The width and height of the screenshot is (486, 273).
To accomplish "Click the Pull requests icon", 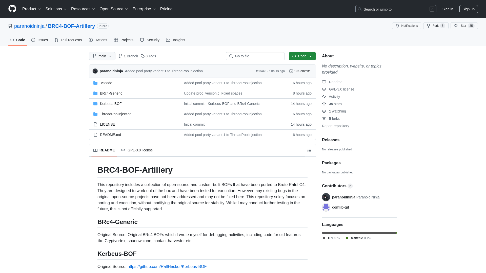I will click(56, 40).
